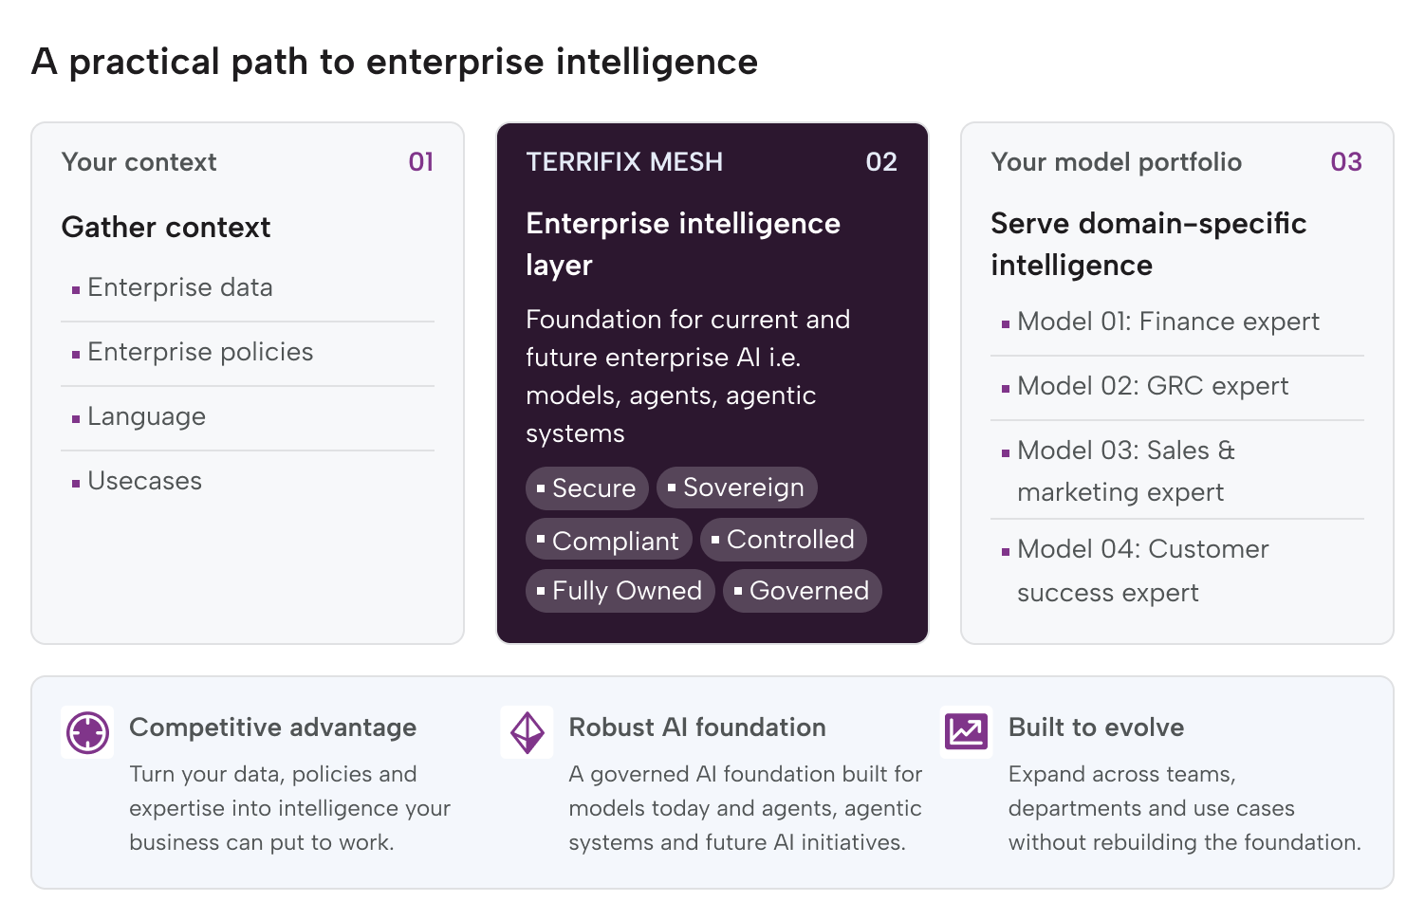The height and width of the screenshot is (920, 1425).
Task: Select the Compliant tag pill
Action: (x=609, y=540)
